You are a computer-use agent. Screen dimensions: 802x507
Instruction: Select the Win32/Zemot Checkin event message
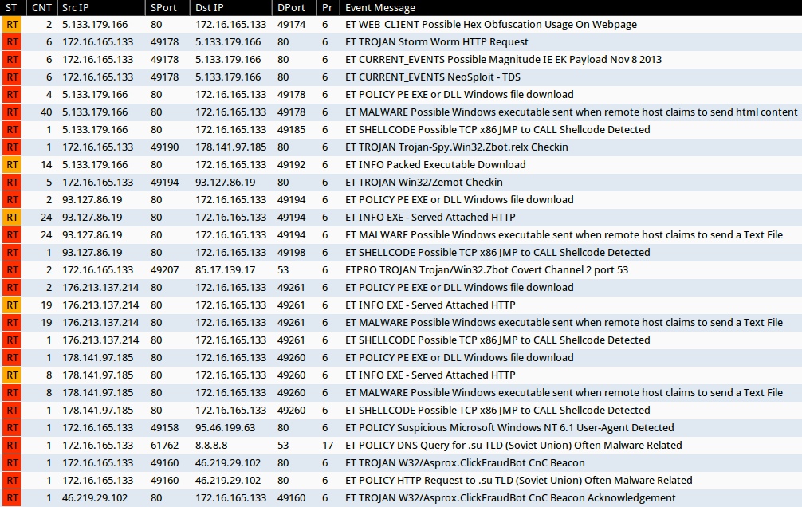pos(423,183)
